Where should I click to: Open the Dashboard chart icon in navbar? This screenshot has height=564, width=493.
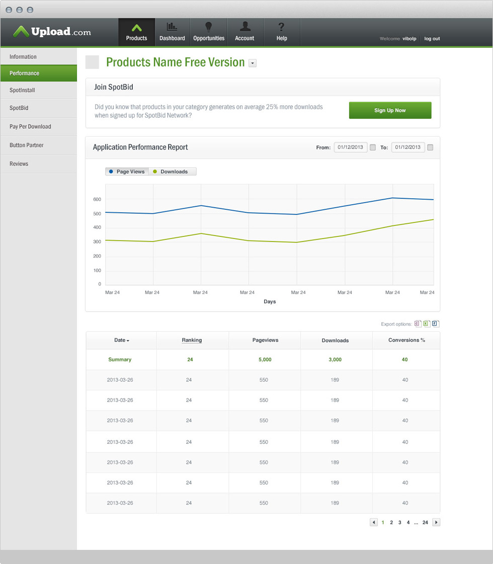coord(172,27)
